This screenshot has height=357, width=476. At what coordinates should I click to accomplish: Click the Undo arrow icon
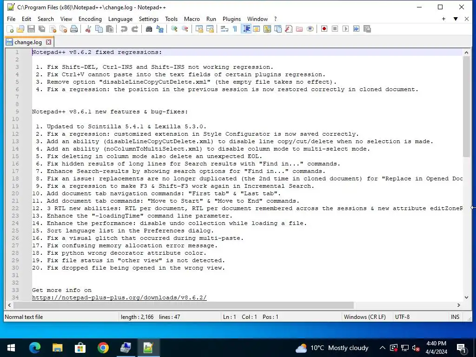pyautogui.click(x=124, y=29)
